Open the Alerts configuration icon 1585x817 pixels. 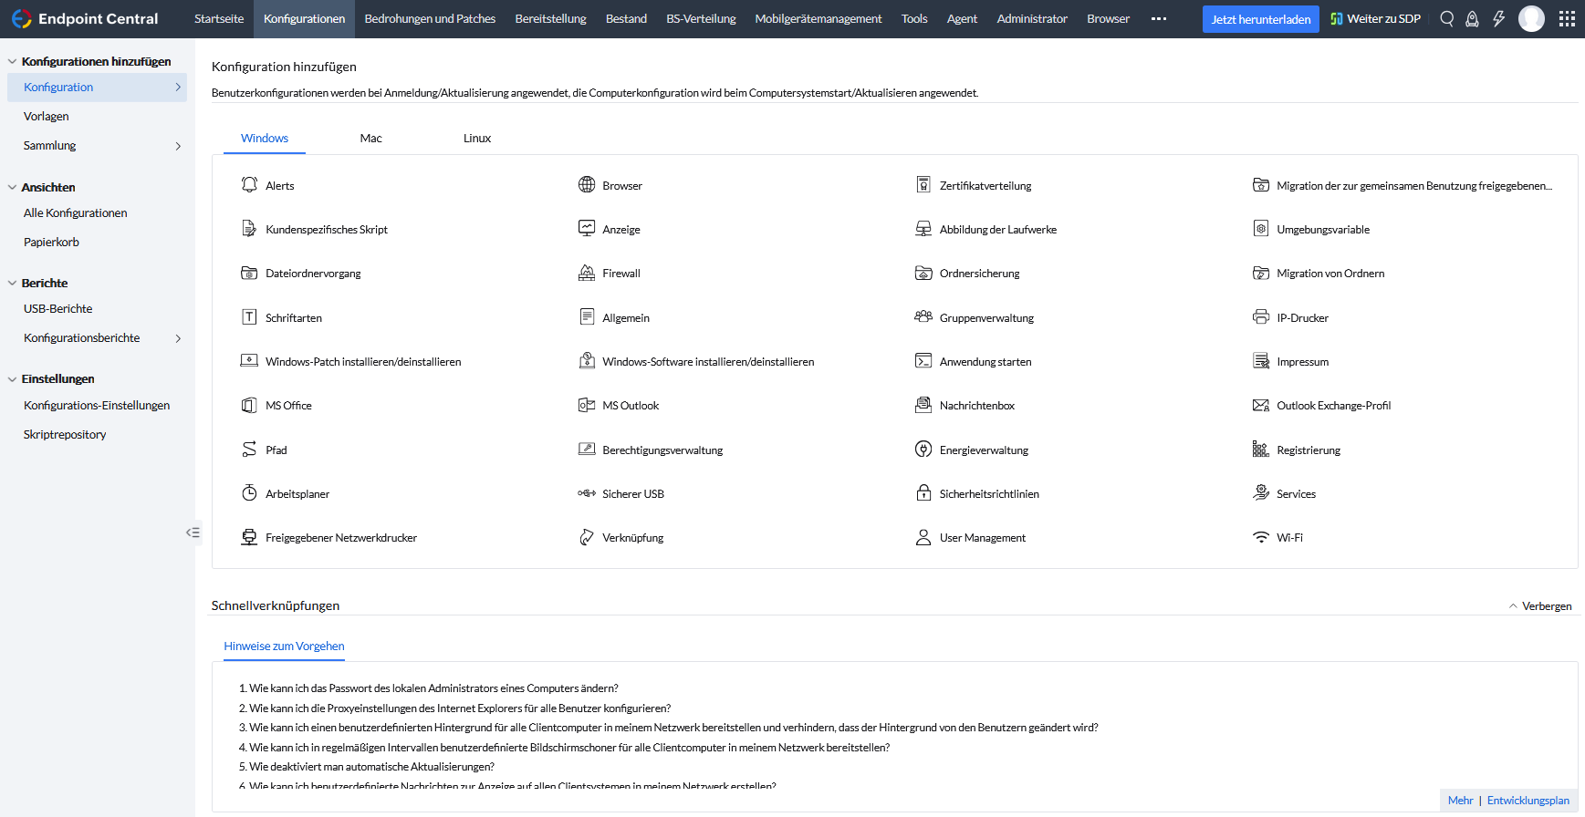tap(249, 185)
